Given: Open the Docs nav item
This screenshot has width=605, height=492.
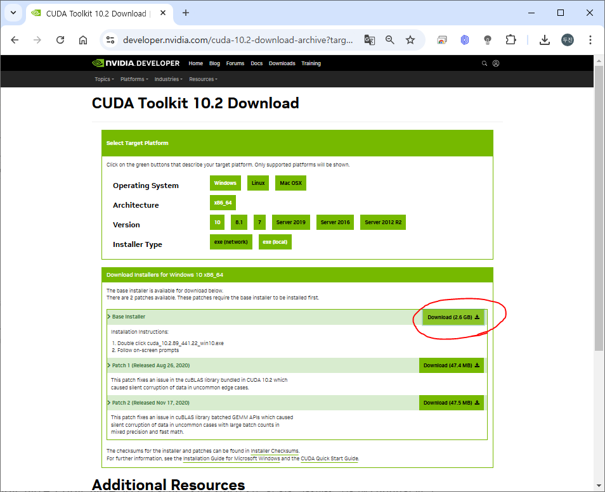Looking at the screenshot, I should pyautogui.click(x=257, y=63).
